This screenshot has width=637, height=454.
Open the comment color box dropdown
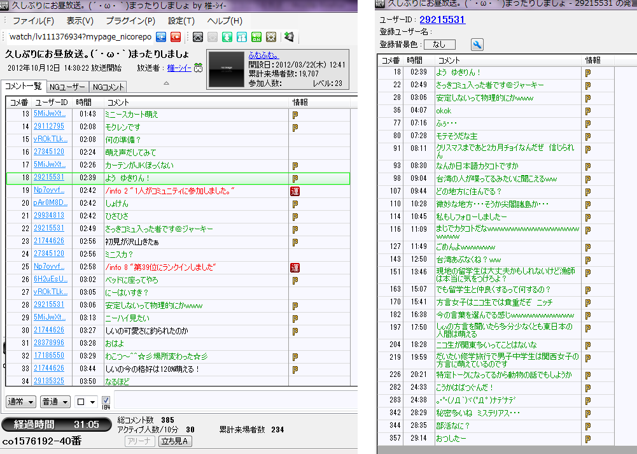coord(86,402)
